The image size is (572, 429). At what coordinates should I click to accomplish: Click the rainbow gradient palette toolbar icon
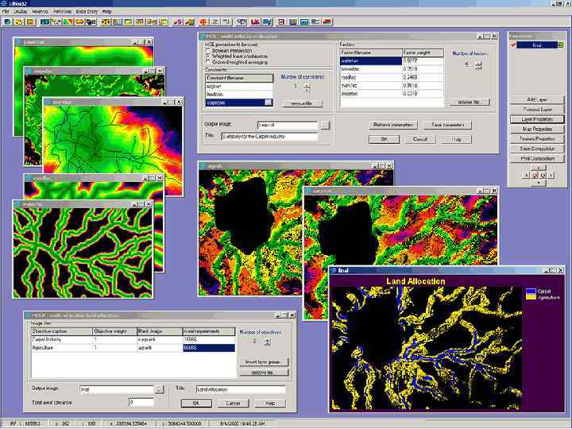coord(68,22)
